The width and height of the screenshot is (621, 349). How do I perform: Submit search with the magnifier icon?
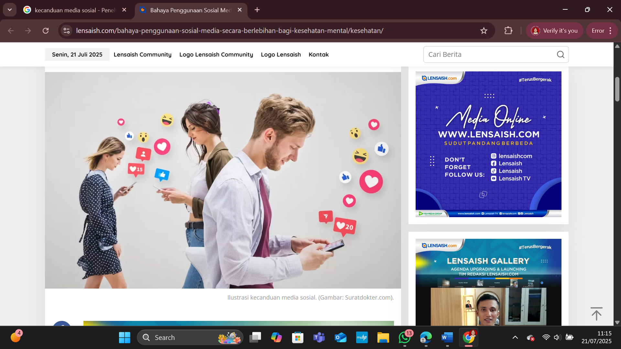tap(561, 55)
